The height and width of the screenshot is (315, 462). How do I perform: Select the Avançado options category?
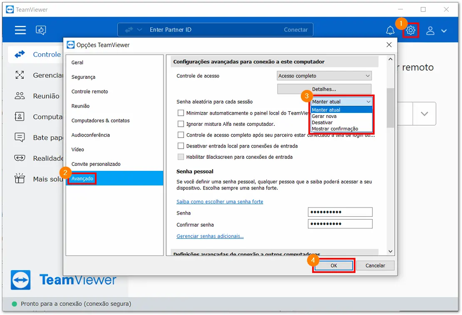point(114,178)
